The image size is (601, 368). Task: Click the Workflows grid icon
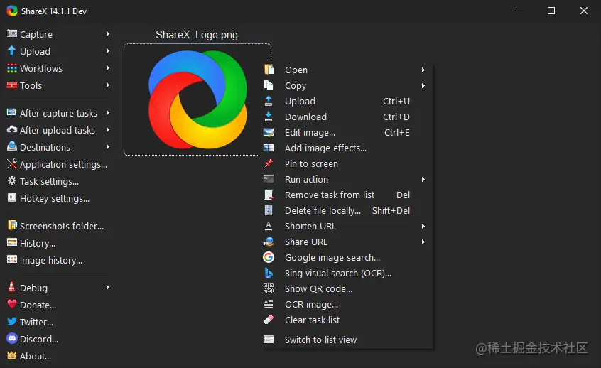pyautogui.click(x=12, y=68)
